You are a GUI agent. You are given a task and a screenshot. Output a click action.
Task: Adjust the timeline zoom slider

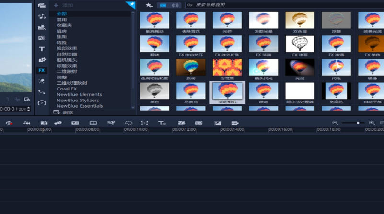pos(358,123)
